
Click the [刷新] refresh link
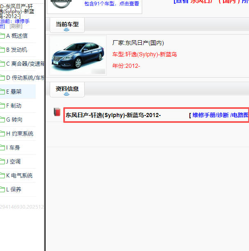pos(16,26)
